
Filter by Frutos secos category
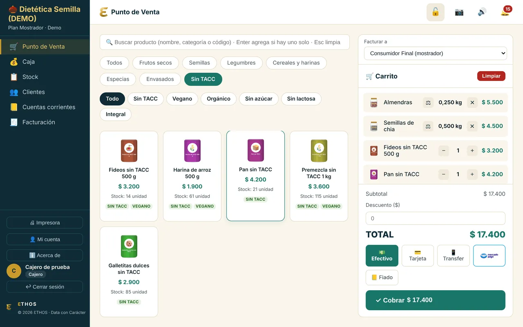click(156, 63)
